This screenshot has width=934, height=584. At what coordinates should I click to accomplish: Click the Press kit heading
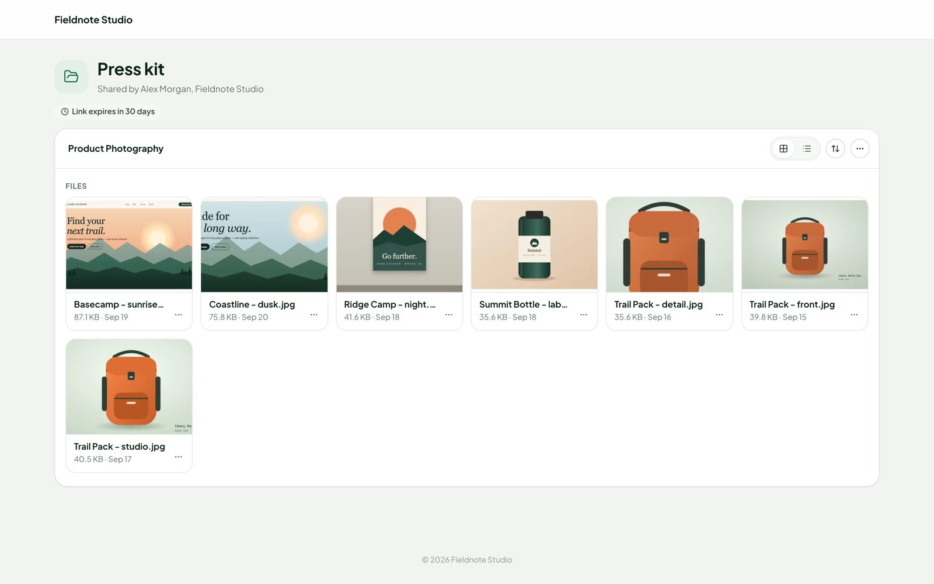[131, 69]
